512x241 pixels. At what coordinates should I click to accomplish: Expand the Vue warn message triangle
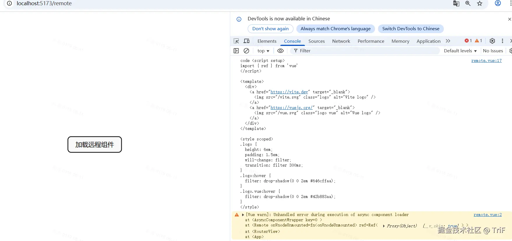coord(243,215)
